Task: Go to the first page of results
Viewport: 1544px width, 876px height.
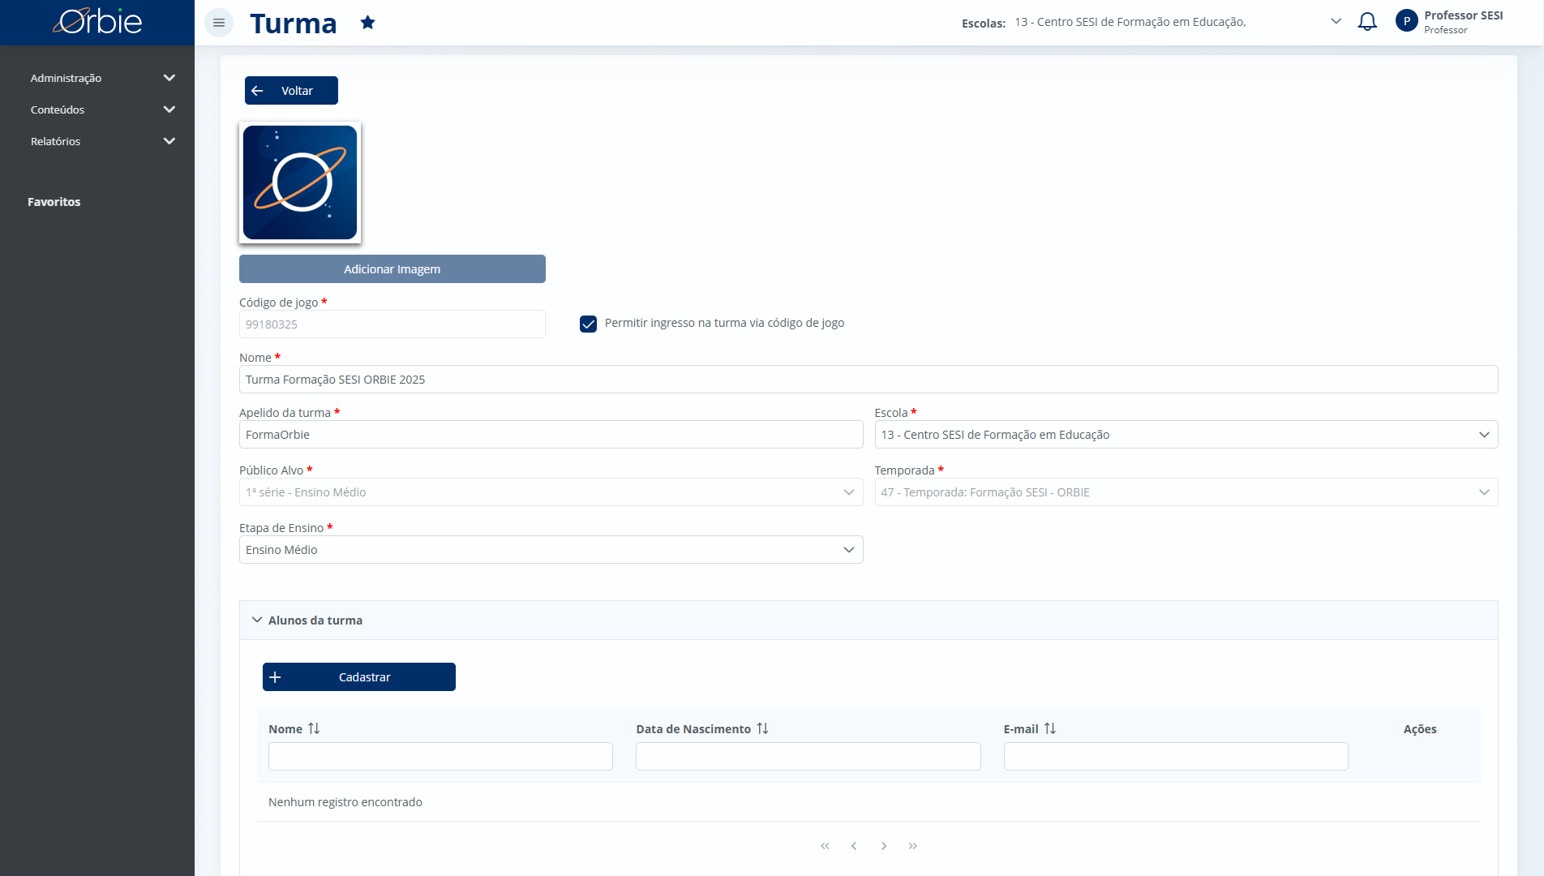Action: point(825,846)
